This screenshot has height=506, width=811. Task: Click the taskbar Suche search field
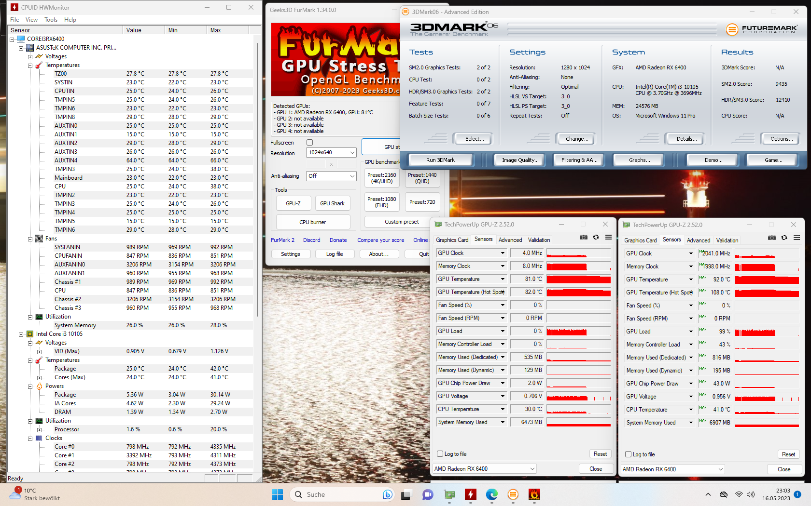[342, 494]
